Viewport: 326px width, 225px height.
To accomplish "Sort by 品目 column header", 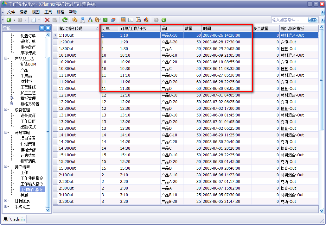I will pos(172,28).
